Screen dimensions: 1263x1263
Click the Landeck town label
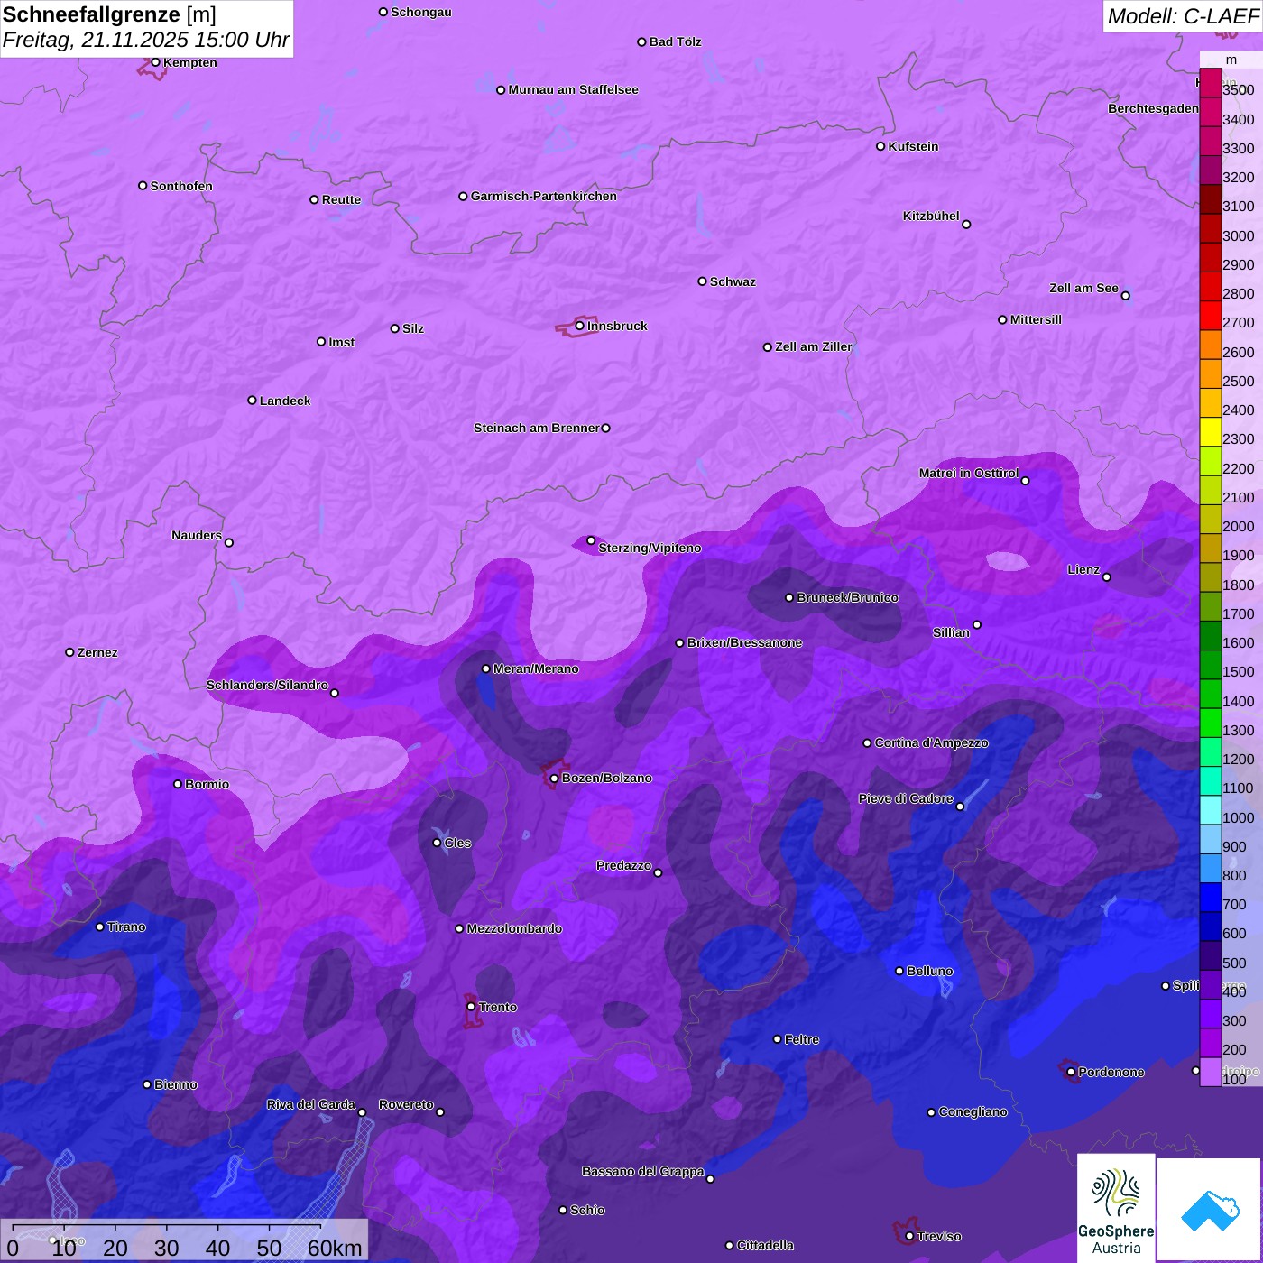click(x=285, y=401)
